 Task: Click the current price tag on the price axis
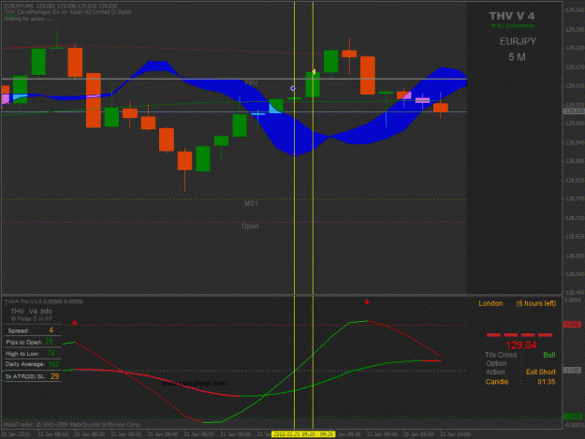(574, 111)
